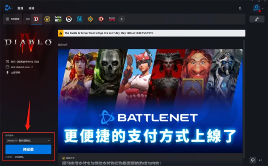
Task: Open the add friends button
Action: pos(257,19)
